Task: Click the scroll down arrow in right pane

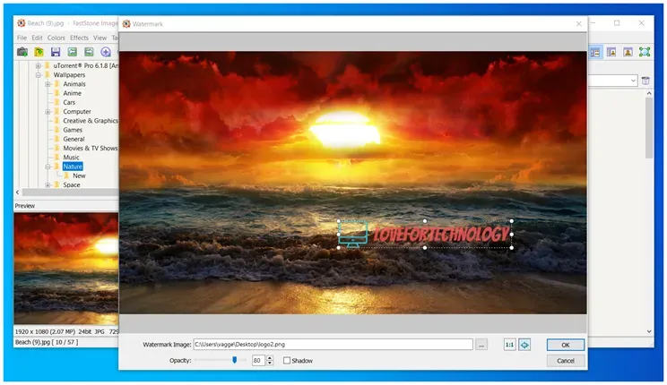Action: [649, 331]
